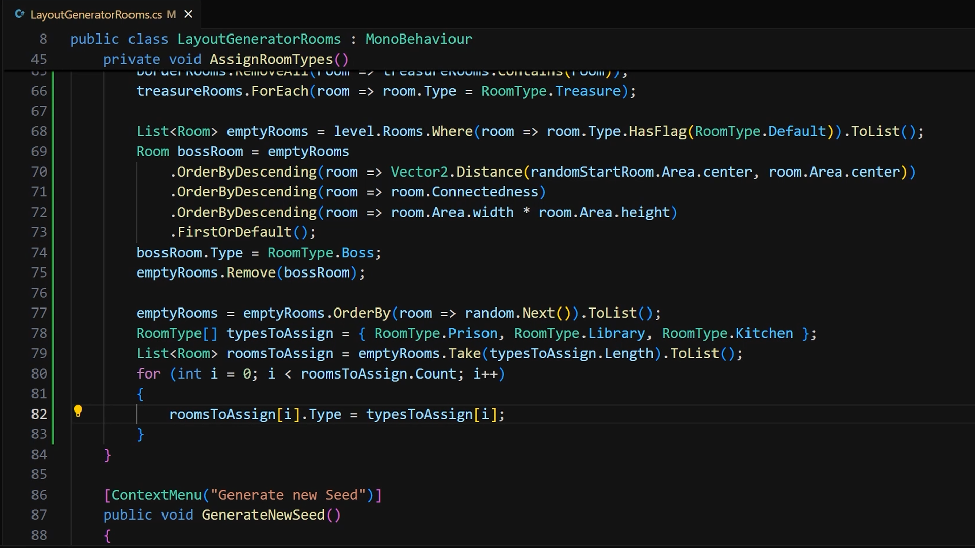The height and width of the screenshot is (548, 975).
Task: Click 'typesToAssign[i]' on line 82
Action: tap(431, 415)
